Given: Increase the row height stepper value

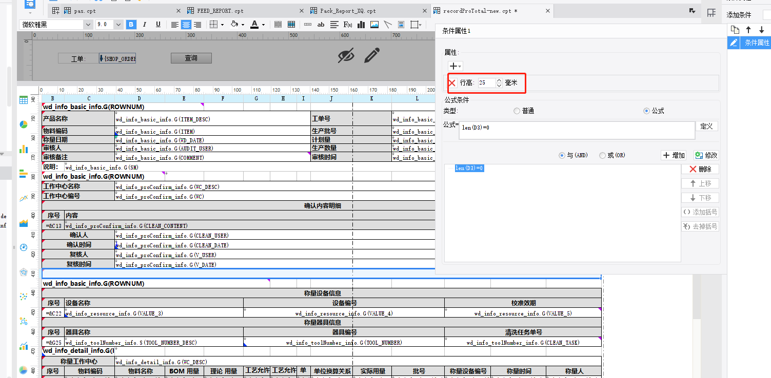Looking at the screenshot, I should (x=499, y=80).
